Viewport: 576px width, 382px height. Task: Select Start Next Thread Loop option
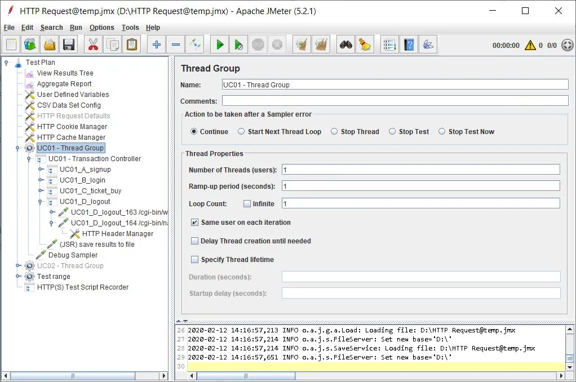click(241, 131)
